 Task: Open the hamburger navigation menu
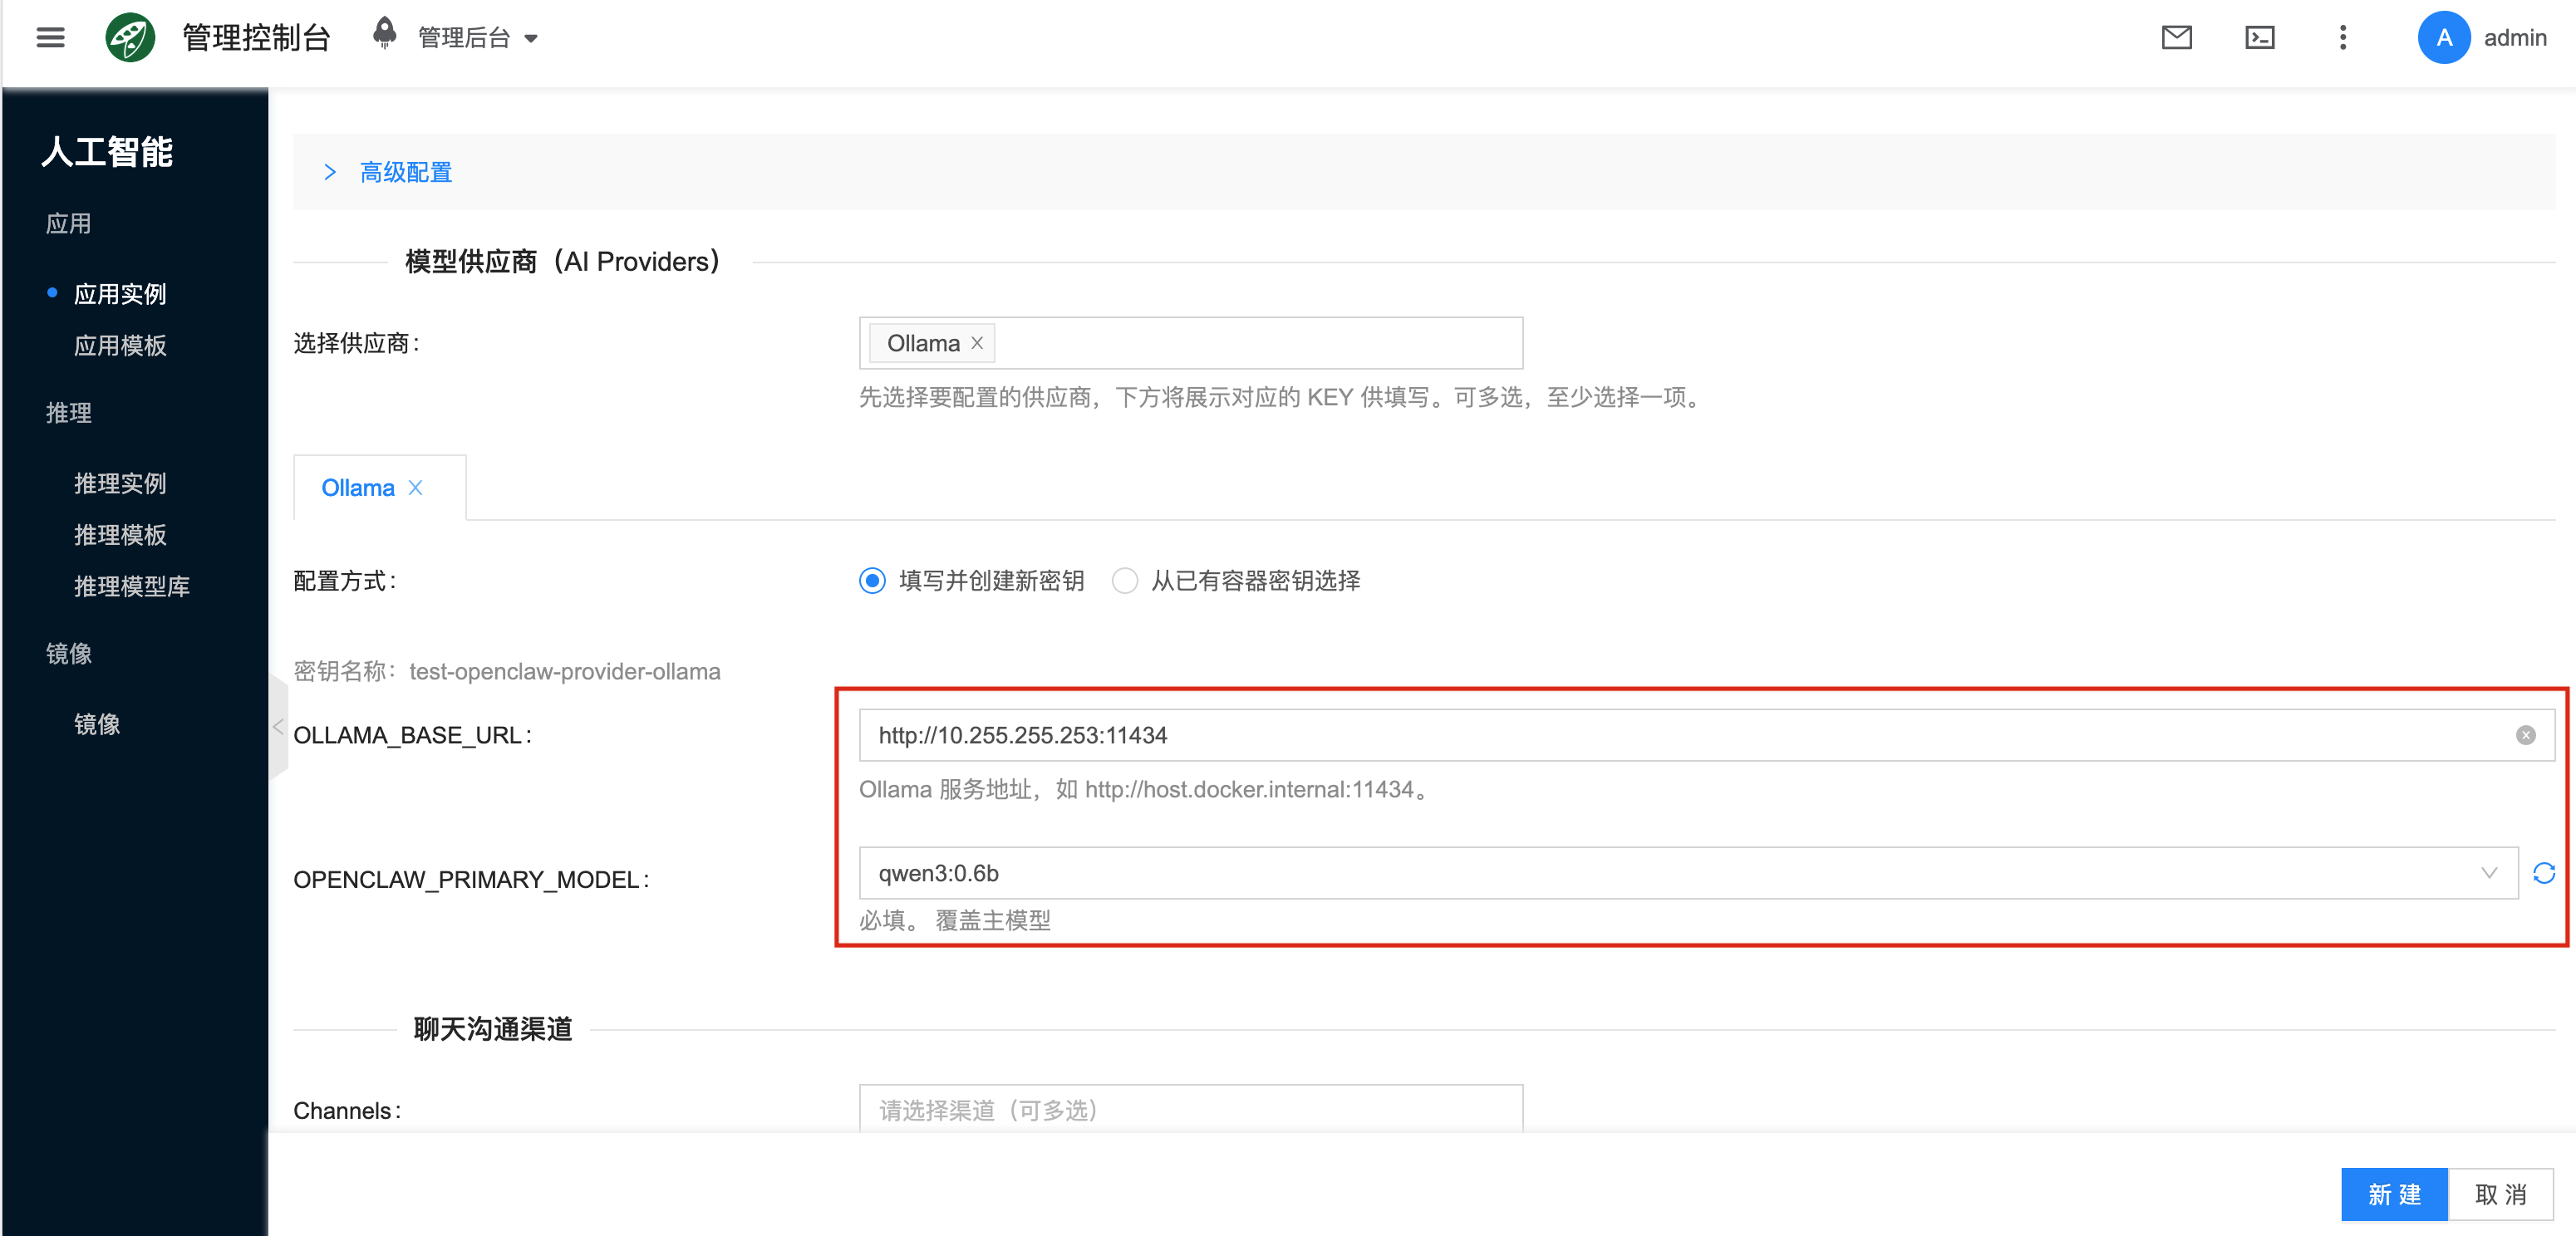click(50, 38)
